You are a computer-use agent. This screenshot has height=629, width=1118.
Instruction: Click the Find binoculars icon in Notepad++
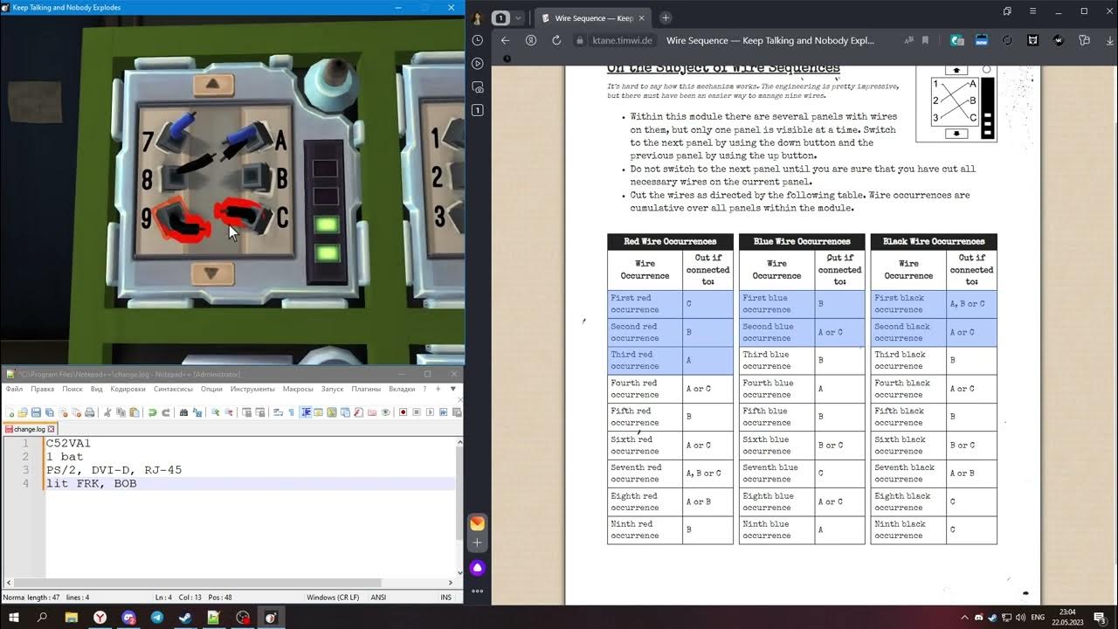click(x=183, y=412)
